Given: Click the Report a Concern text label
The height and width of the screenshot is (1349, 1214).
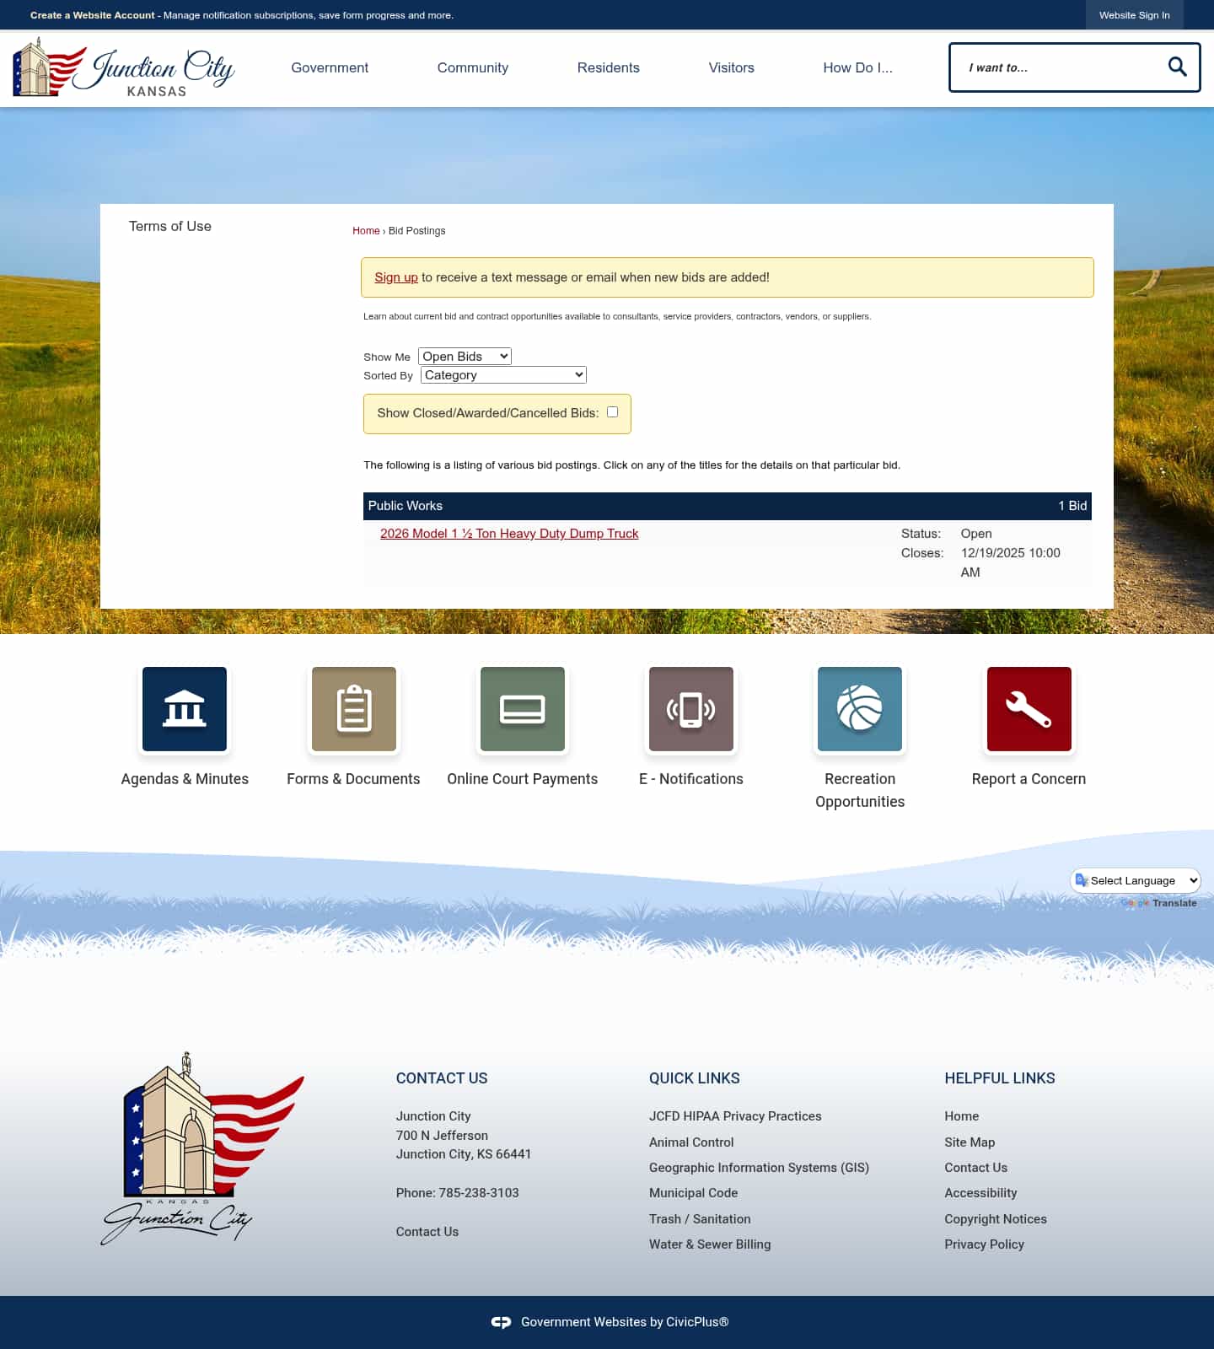Looking at the screenshot, I should 1029,779.
